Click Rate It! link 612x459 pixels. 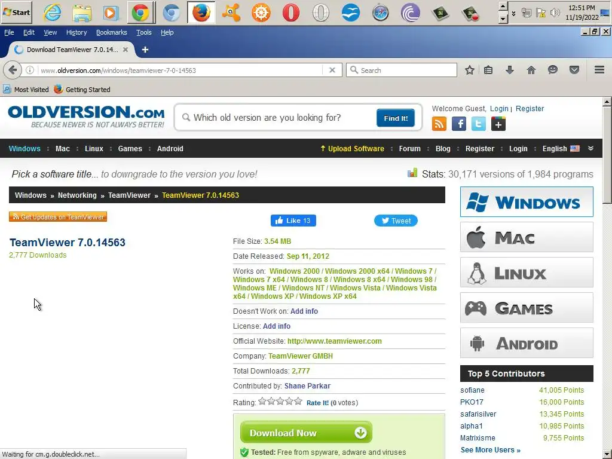click(317, 402)
